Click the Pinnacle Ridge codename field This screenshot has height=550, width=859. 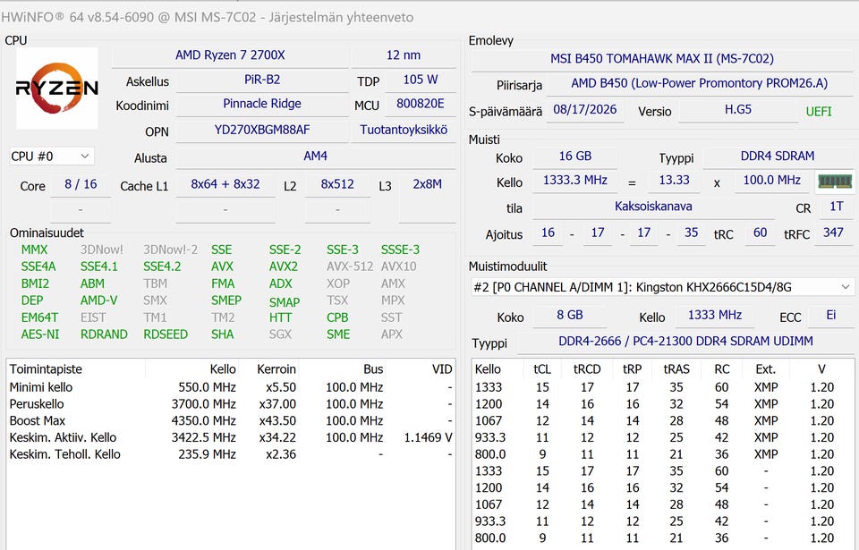point(262,104)
